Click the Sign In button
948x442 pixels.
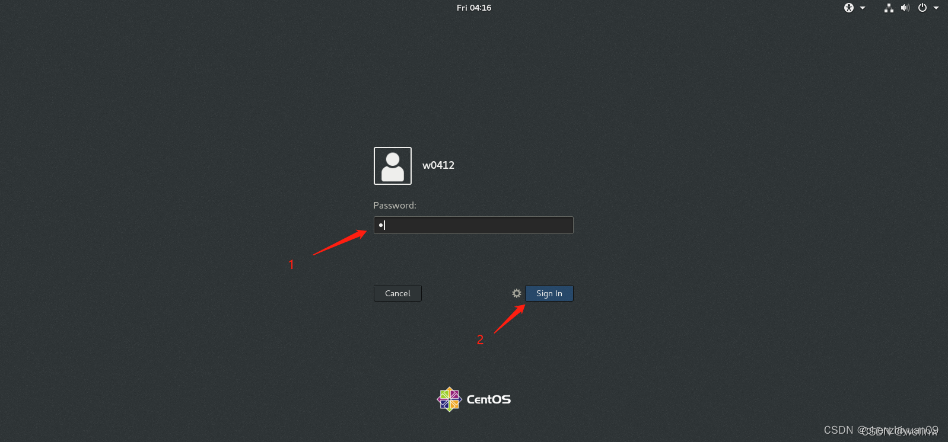click(549, 293)
